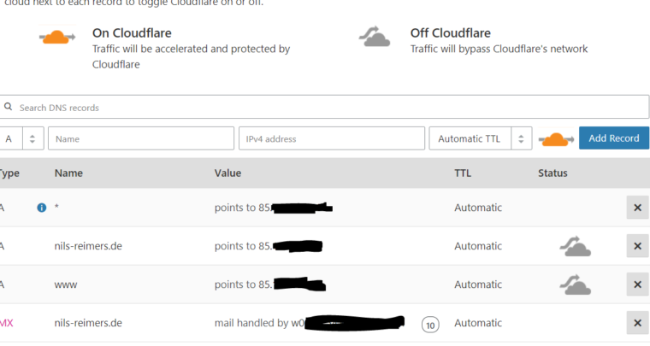Screen dimensions: 650x346
Task: Click the search magnifier icon
Action: point(8,107)
